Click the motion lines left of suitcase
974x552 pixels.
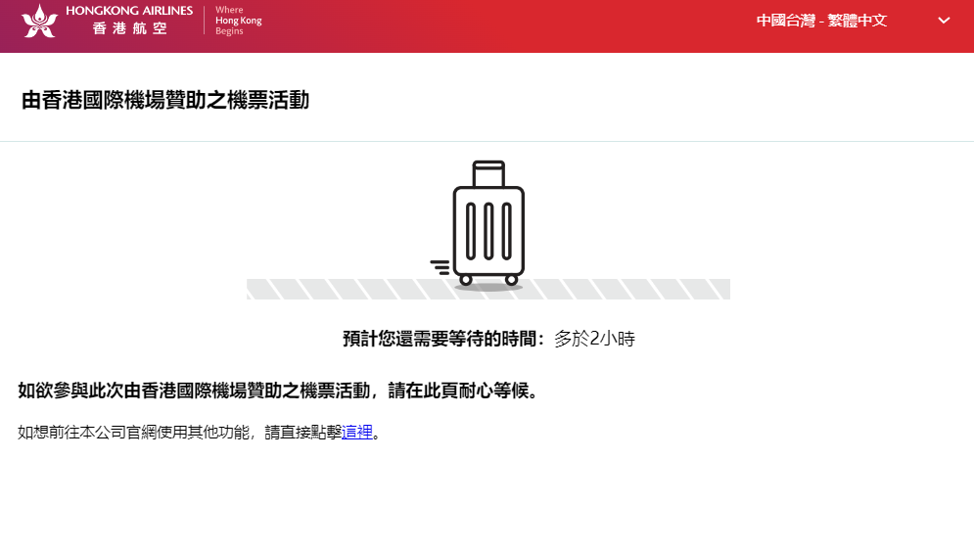point(441,267)
